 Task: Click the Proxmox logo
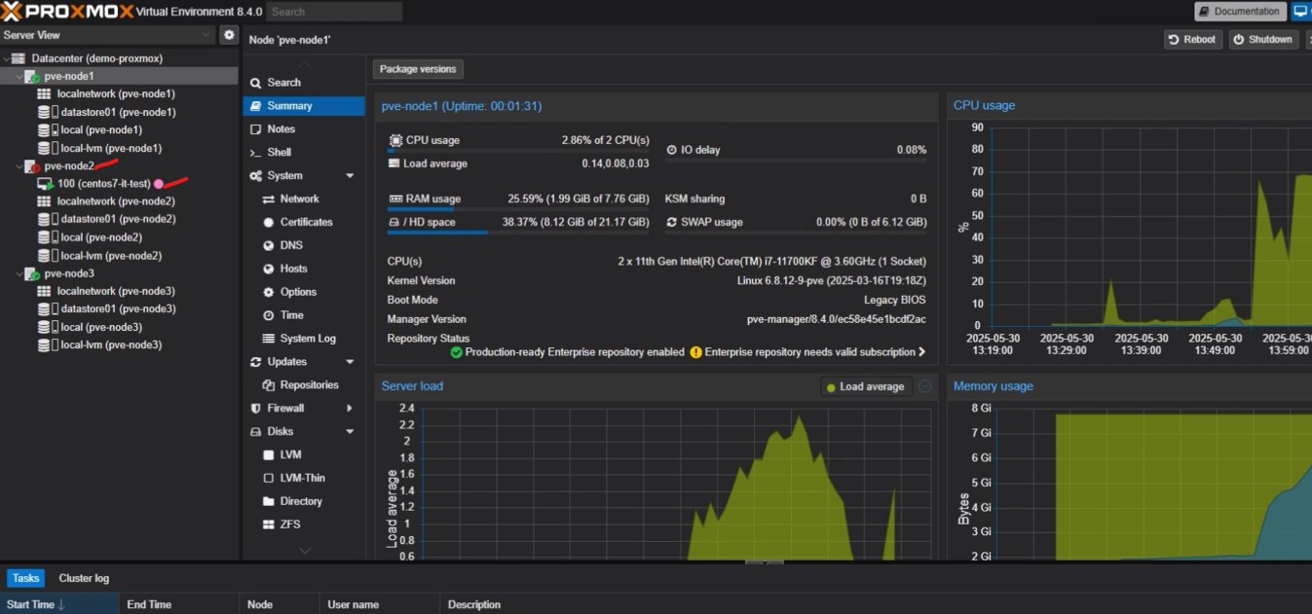pyautogui.click(x=64, y=11)
